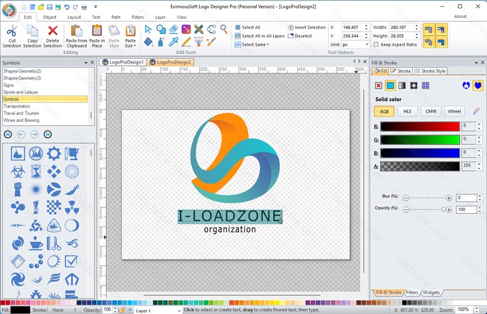Select the eyedropper tool in Edit Tools

click(x=174, y=42)
